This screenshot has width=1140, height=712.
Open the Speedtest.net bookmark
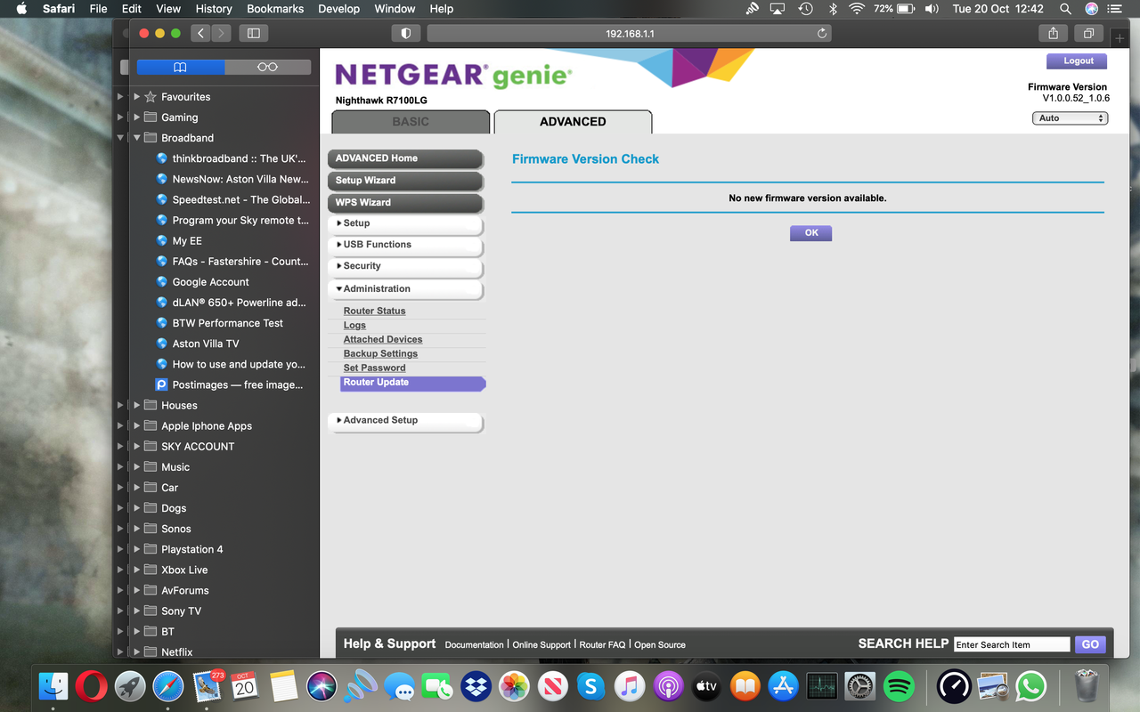232,200
